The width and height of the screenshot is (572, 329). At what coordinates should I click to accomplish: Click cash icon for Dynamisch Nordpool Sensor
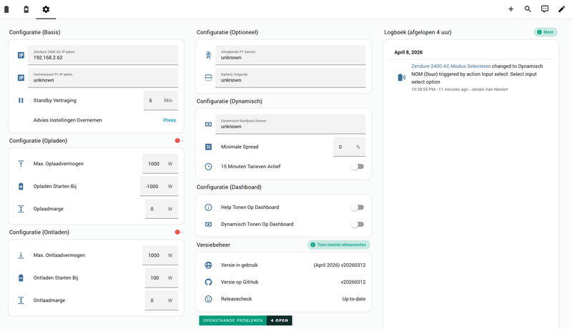pos(208,124)
